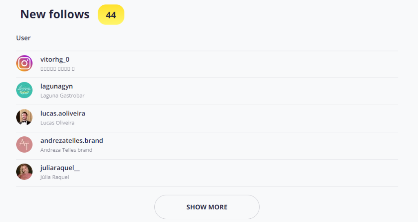Click the Júlia Raquel display name
Image resolution: width=418 pixels, height=222 pixels.
pyautogui.click(x=55, y=177)
